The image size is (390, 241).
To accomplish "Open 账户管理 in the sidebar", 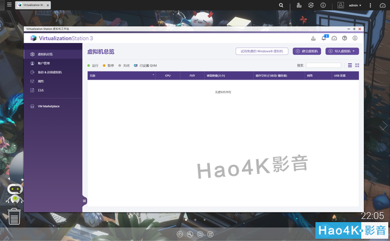I will (53, 64).
